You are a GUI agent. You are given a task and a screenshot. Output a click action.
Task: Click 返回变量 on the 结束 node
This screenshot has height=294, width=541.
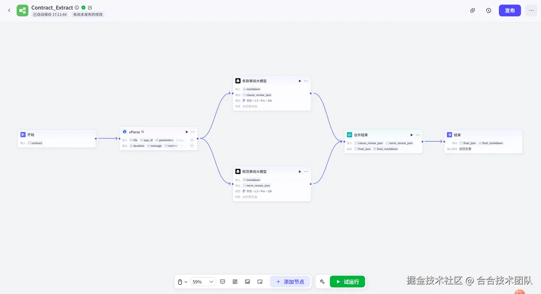click(x=465, y=149)
